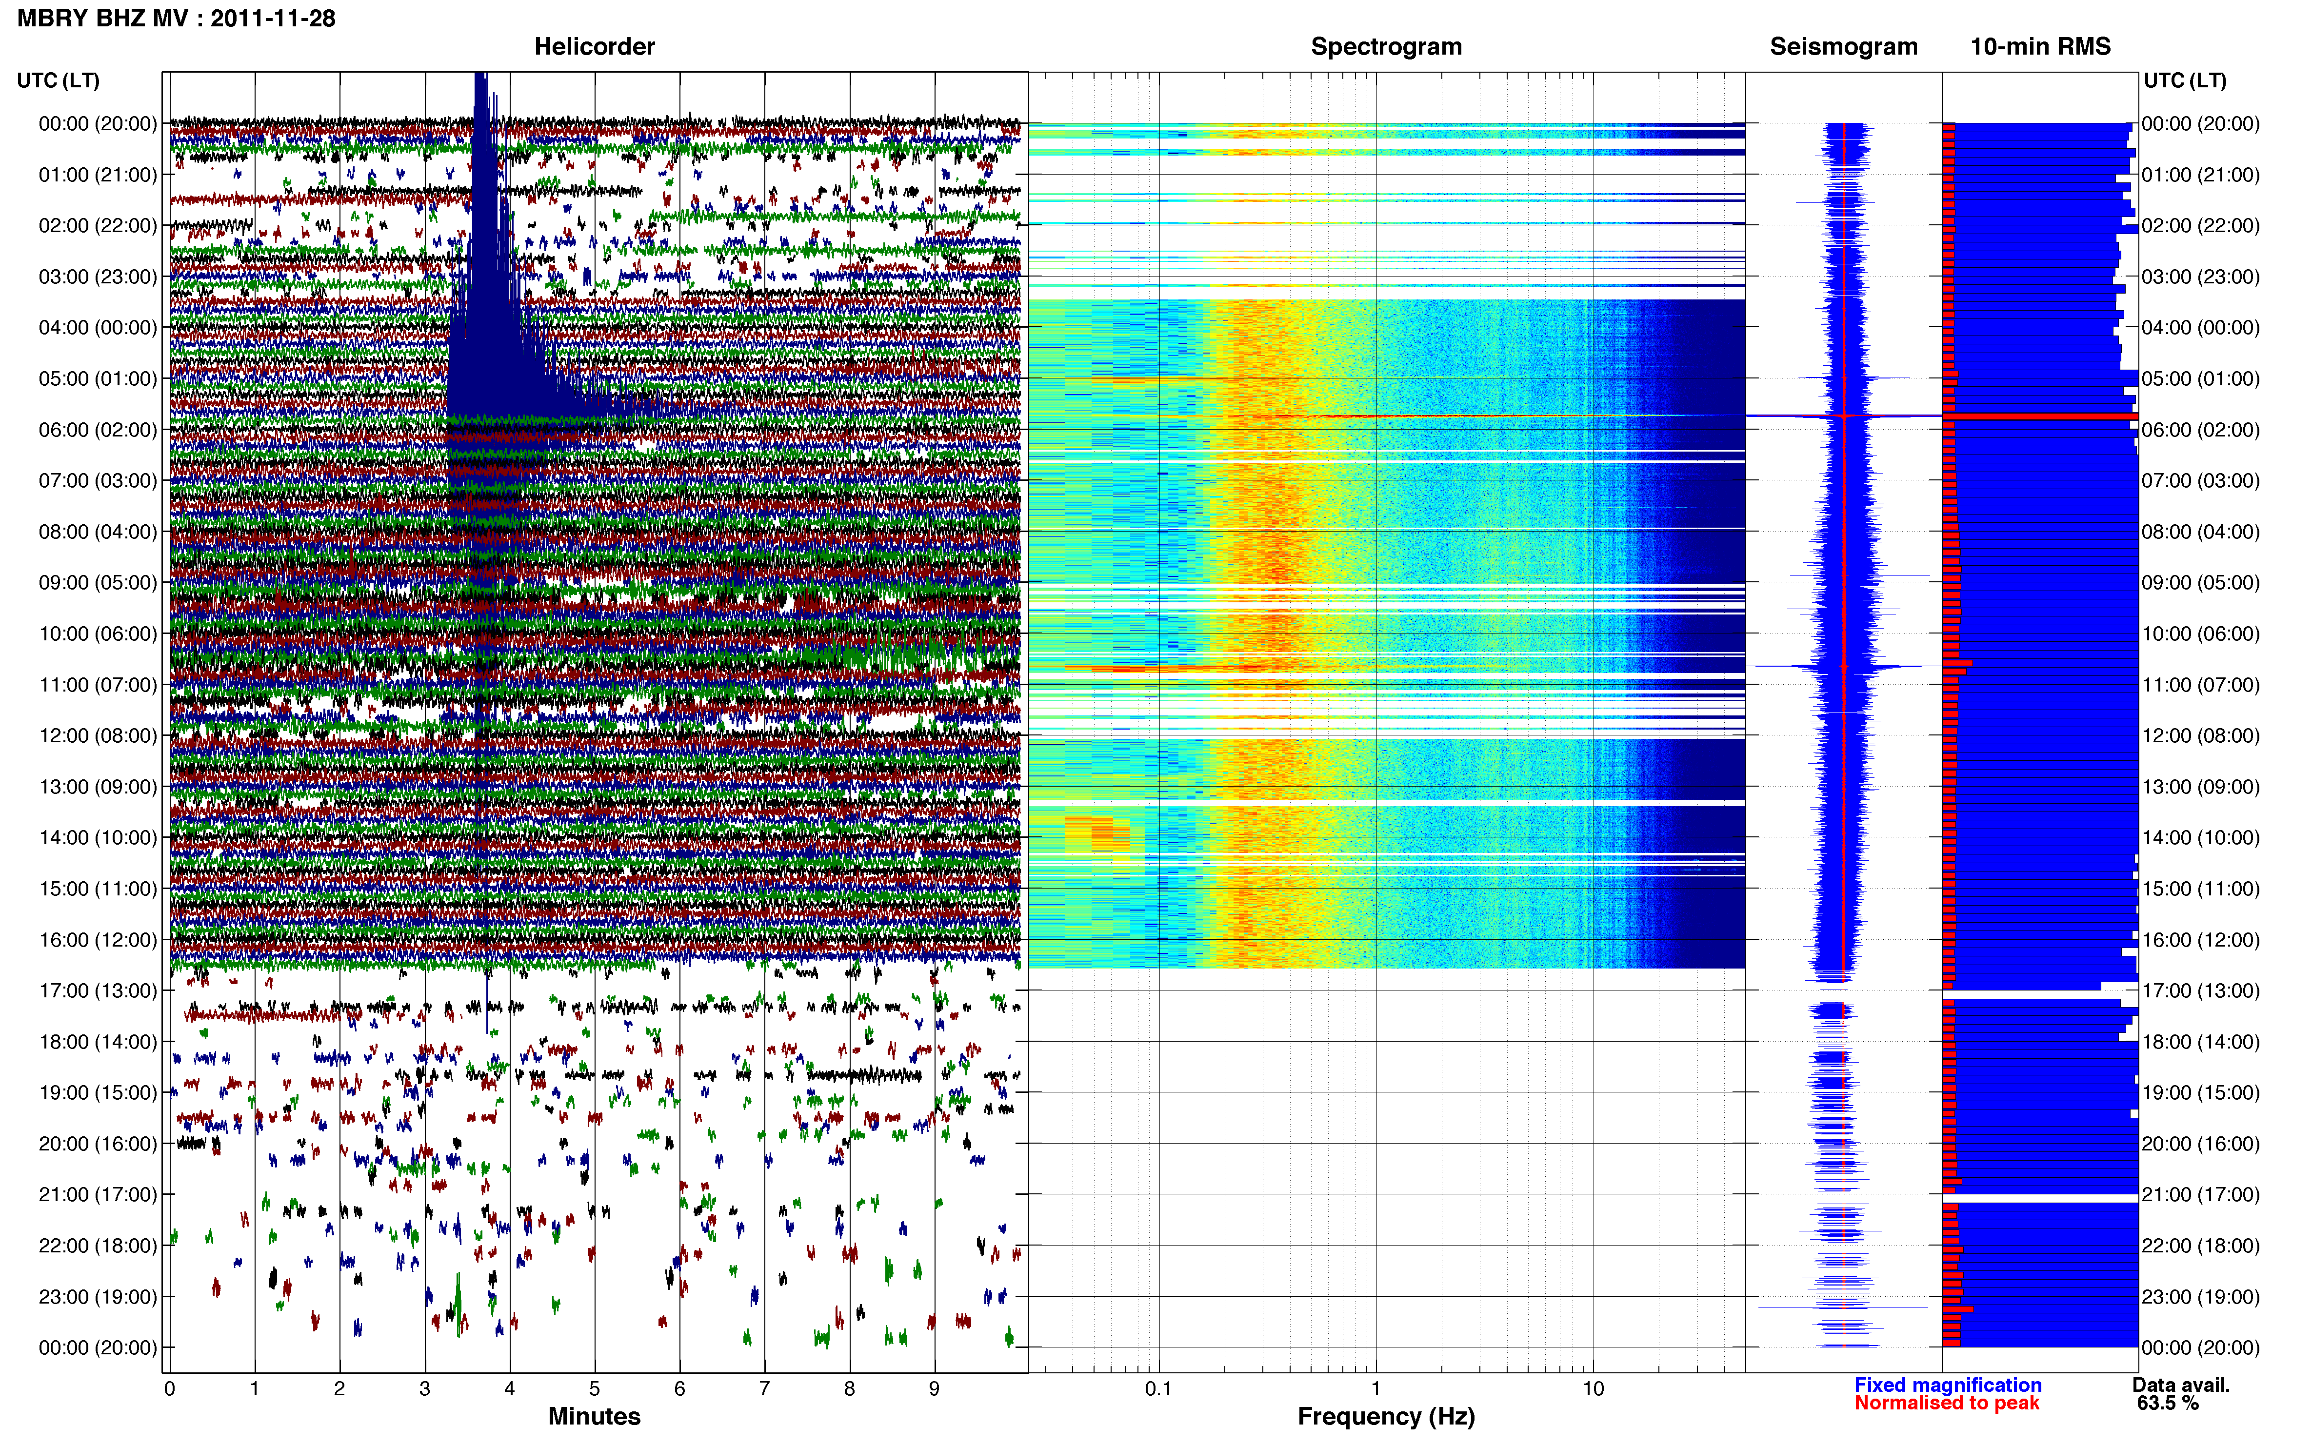The image size is (2312, 1445).
Task: Click left time label '16:00 (12:00)'
Action: pos(98,939)
